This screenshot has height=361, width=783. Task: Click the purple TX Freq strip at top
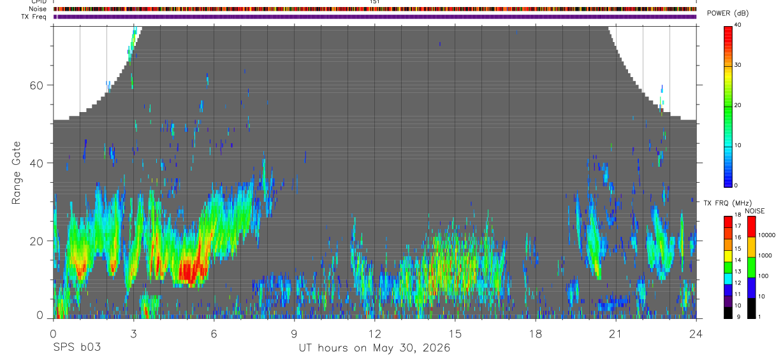375,17
